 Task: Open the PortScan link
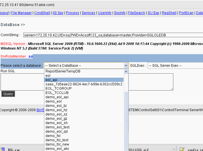186,13
